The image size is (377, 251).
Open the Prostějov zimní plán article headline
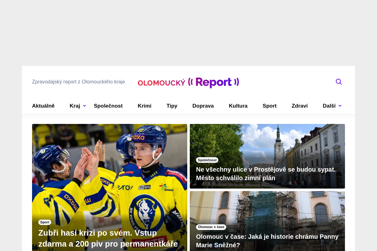click(266, 174)
